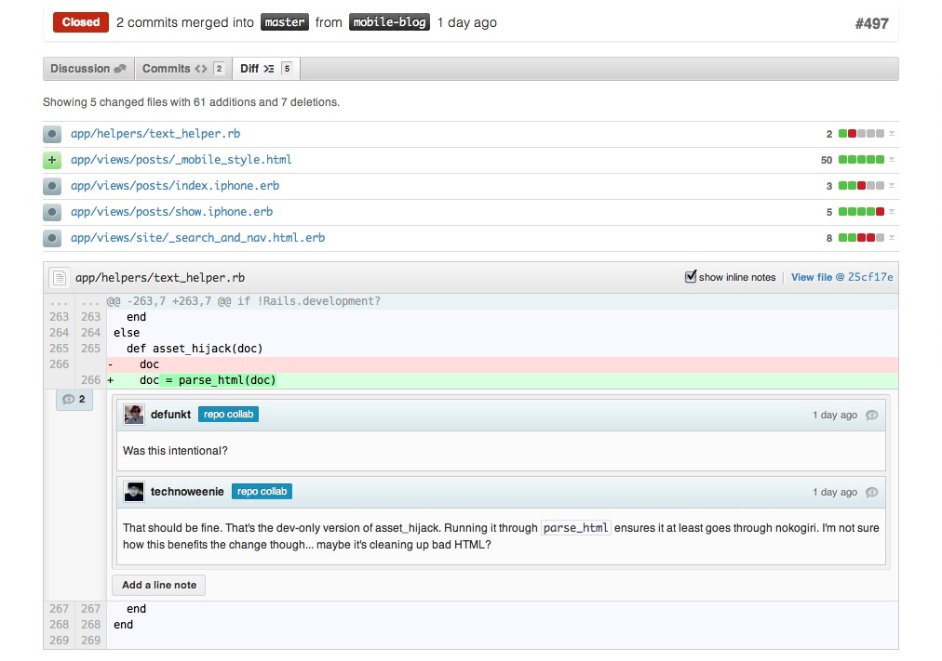Click technoweenie's avatar image
Viewport: 942px width, 661px height.
134,492
